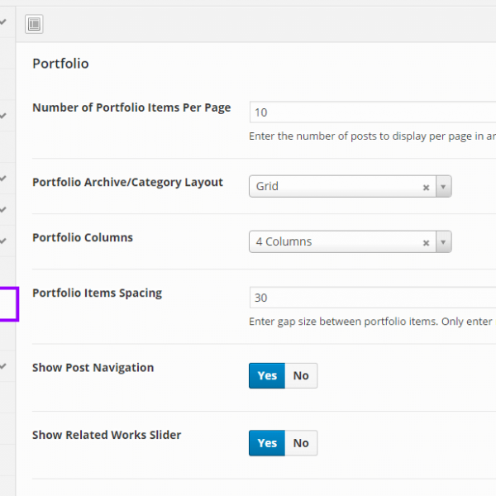This screenshot has height=496, width=496.
Task: Open the Portfolio Archive/Category Layout dropdown arrow
Action: pos(444,187)
